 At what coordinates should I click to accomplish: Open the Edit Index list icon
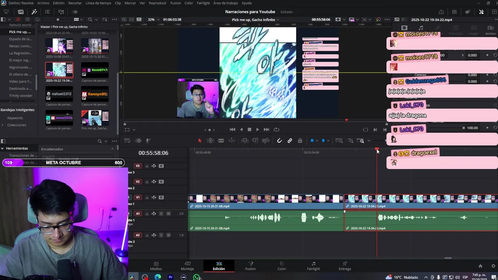pos(47,12)
